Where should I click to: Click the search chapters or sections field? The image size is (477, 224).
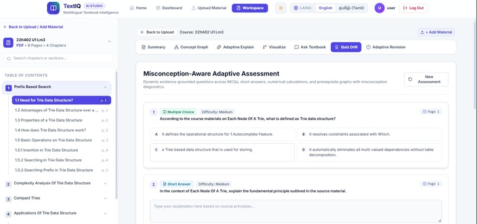(58, 58)
